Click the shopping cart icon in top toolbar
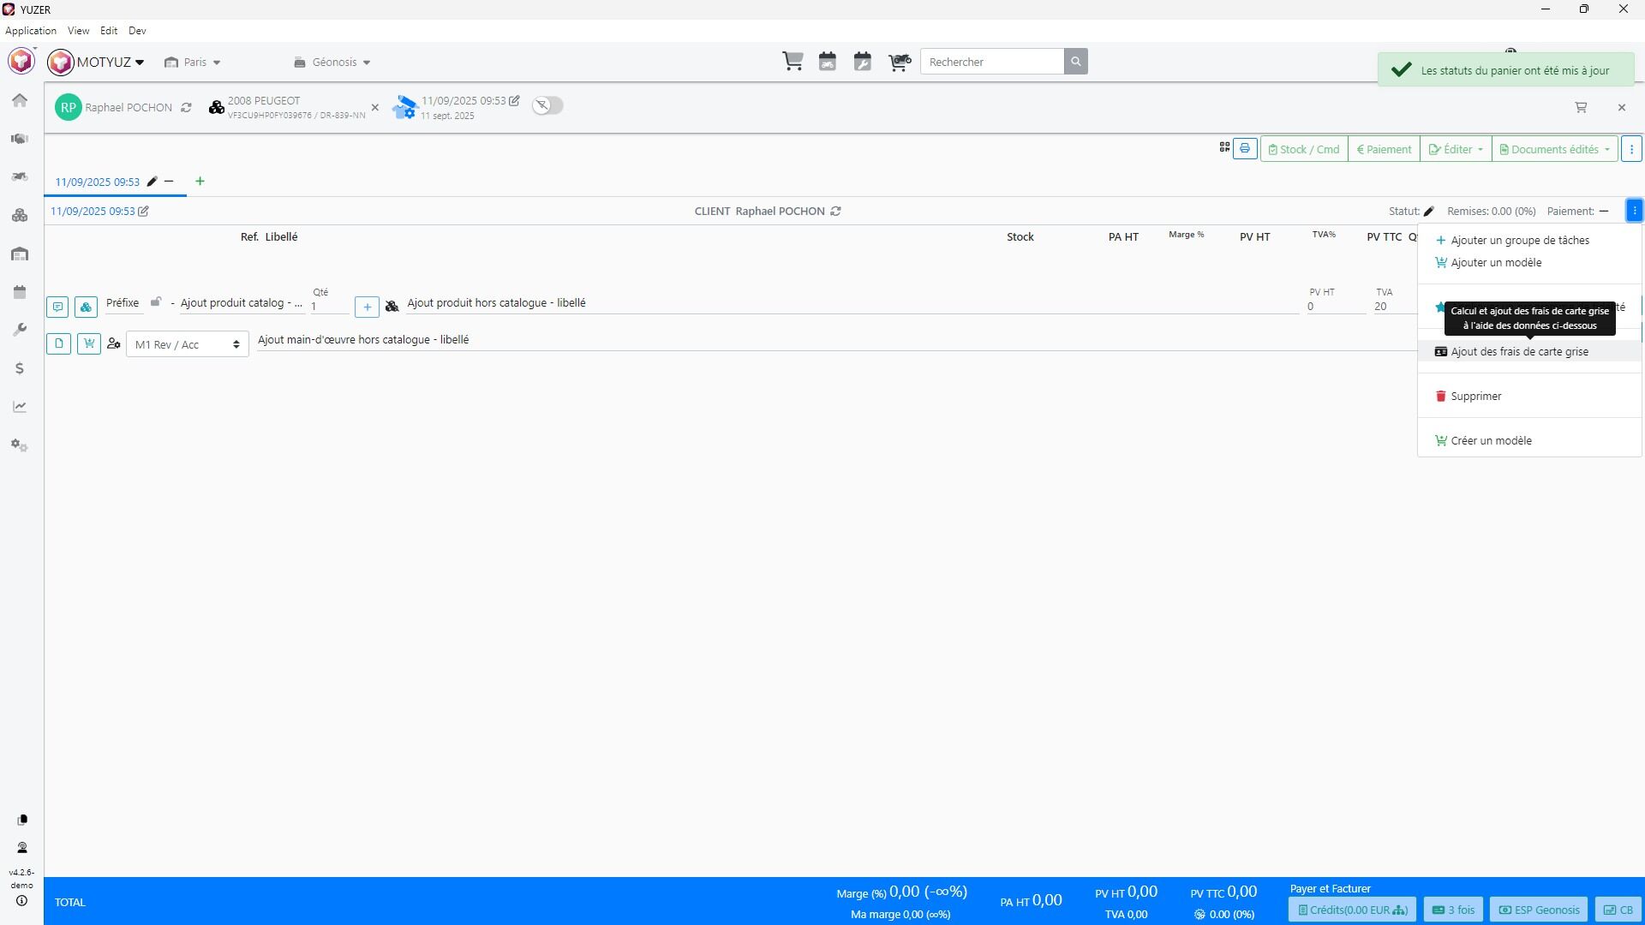The width and height of the screenshot is (1645, 925). pos(793,62)
